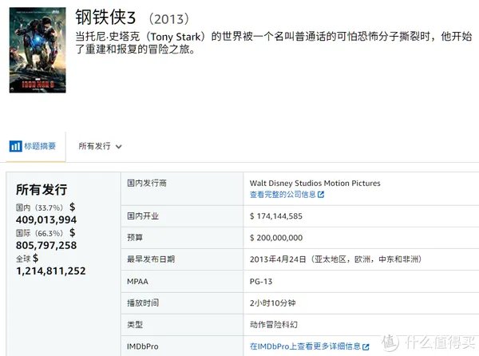This screenshot has width=479, height=356.
Task: Click the 动作冒险科幻 genre value
Action: pos(274,325)
